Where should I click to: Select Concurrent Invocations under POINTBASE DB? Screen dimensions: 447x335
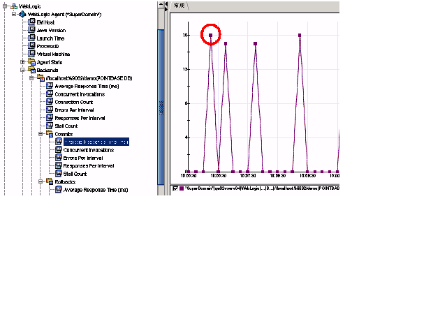tap(80, 94)
